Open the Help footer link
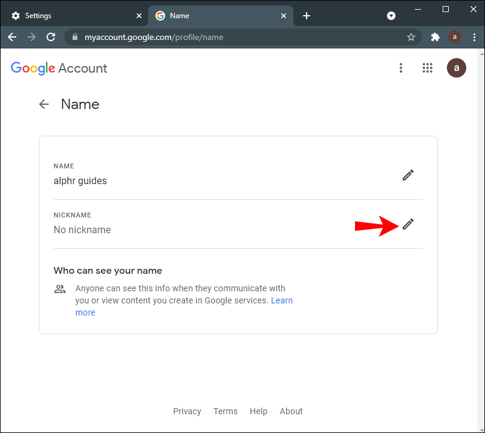The image size is (485, 433). (258, 411)
